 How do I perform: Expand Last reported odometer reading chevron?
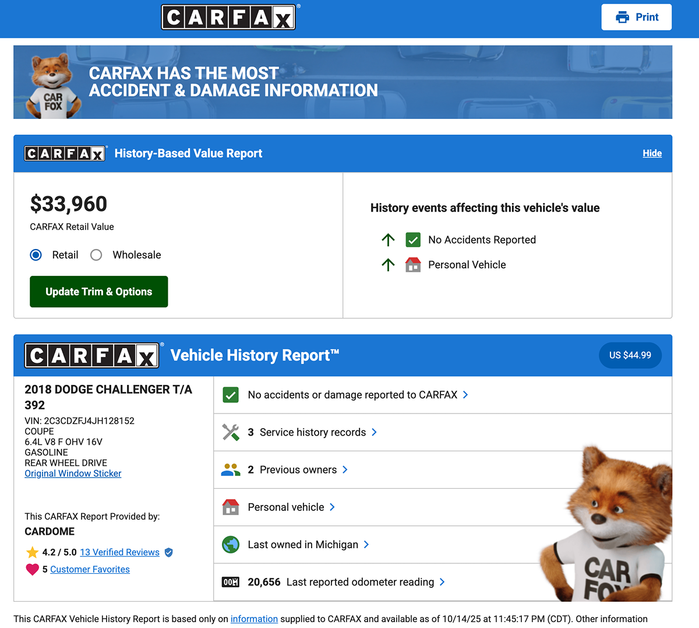(x=442, y=582)
